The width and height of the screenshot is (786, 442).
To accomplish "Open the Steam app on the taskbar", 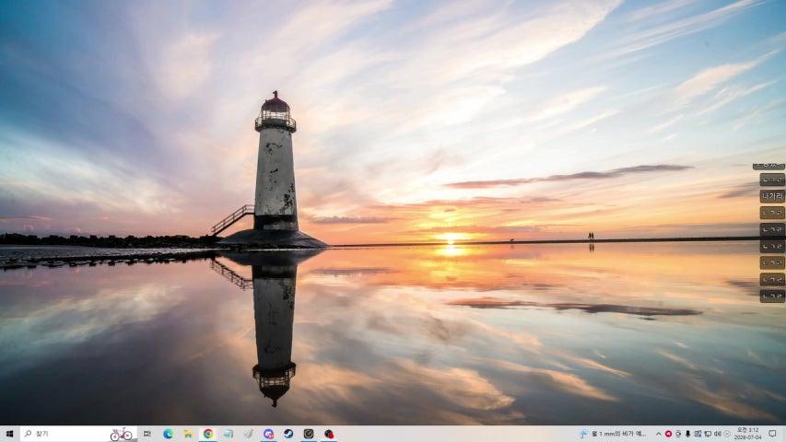I will click(288, 434).
